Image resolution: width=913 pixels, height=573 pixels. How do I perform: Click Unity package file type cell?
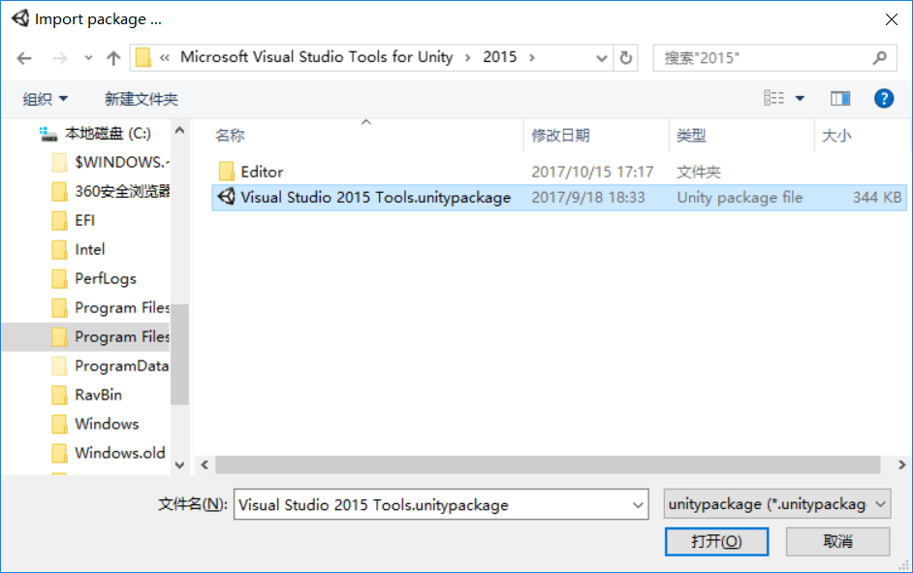click(740, 198)
